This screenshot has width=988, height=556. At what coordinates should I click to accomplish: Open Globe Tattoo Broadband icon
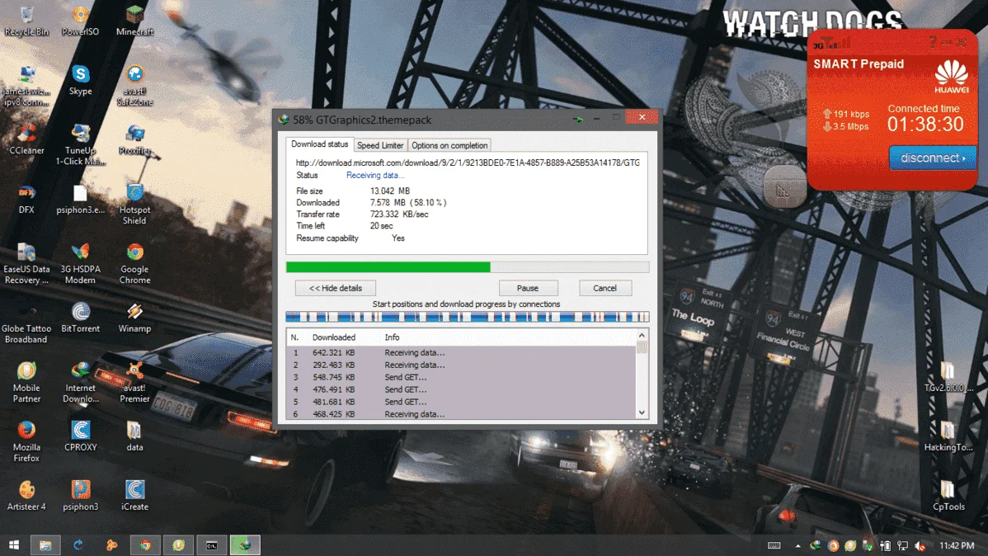tap(26, 322)
